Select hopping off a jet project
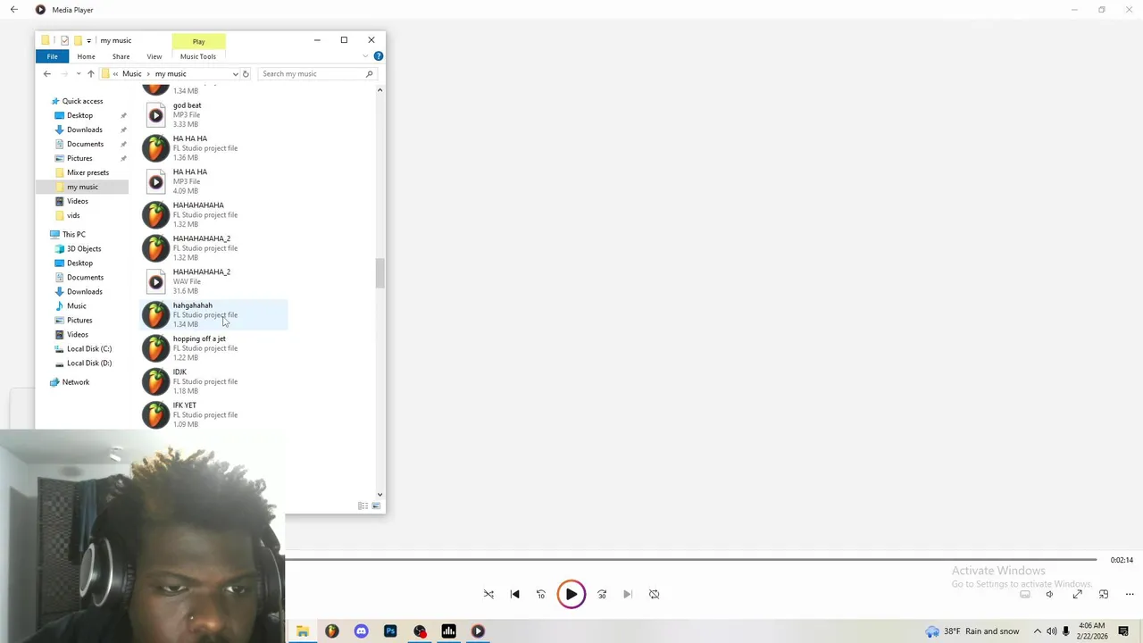Screen dimensions: 1143x643 (x=214, y=348)
